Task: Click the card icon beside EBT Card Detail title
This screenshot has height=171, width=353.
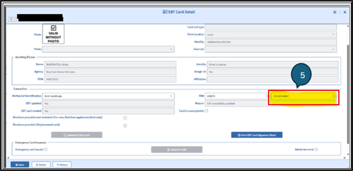Action: 165,12
